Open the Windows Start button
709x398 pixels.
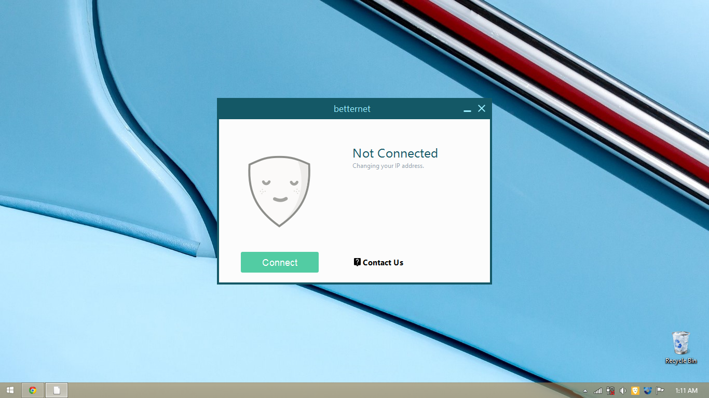(x=10, y=390)
